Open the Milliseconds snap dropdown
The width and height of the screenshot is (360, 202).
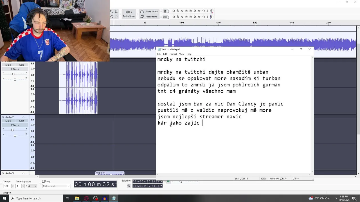(56, 186)
